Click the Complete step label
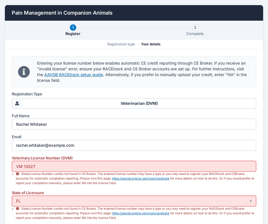The height and width of the screenshot is (224, 268). 195,34
